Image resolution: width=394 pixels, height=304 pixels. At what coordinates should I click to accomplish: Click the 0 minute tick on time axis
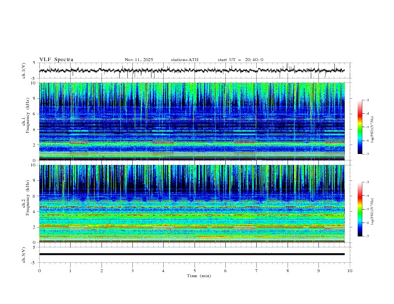tap(39, 271)
